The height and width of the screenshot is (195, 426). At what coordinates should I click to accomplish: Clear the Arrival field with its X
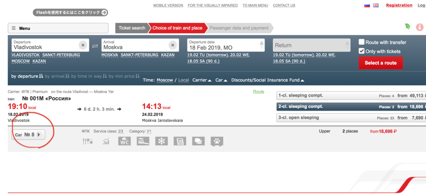pyautogui.click(x=173, y=45)
